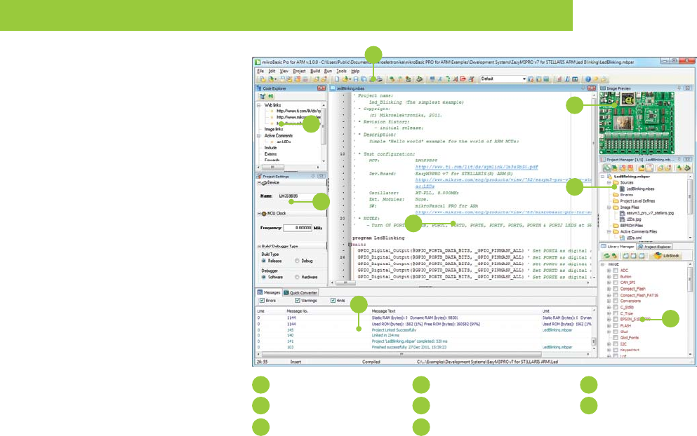Open the Project menu

pyautogui.click(x=299, y=71)
